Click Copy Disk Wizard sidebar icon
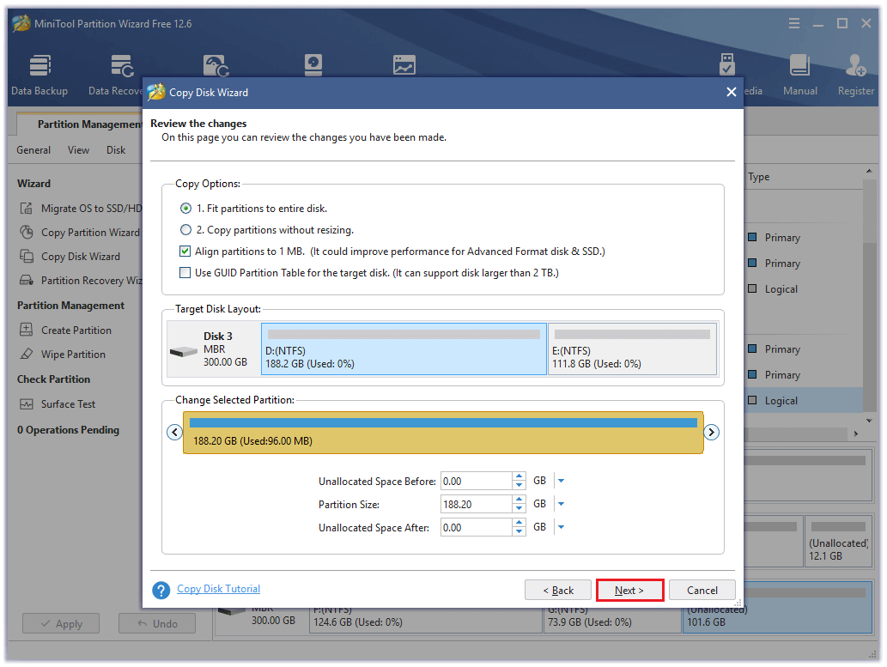Viewport: 887px width, 667px height. tap(26, 257)
